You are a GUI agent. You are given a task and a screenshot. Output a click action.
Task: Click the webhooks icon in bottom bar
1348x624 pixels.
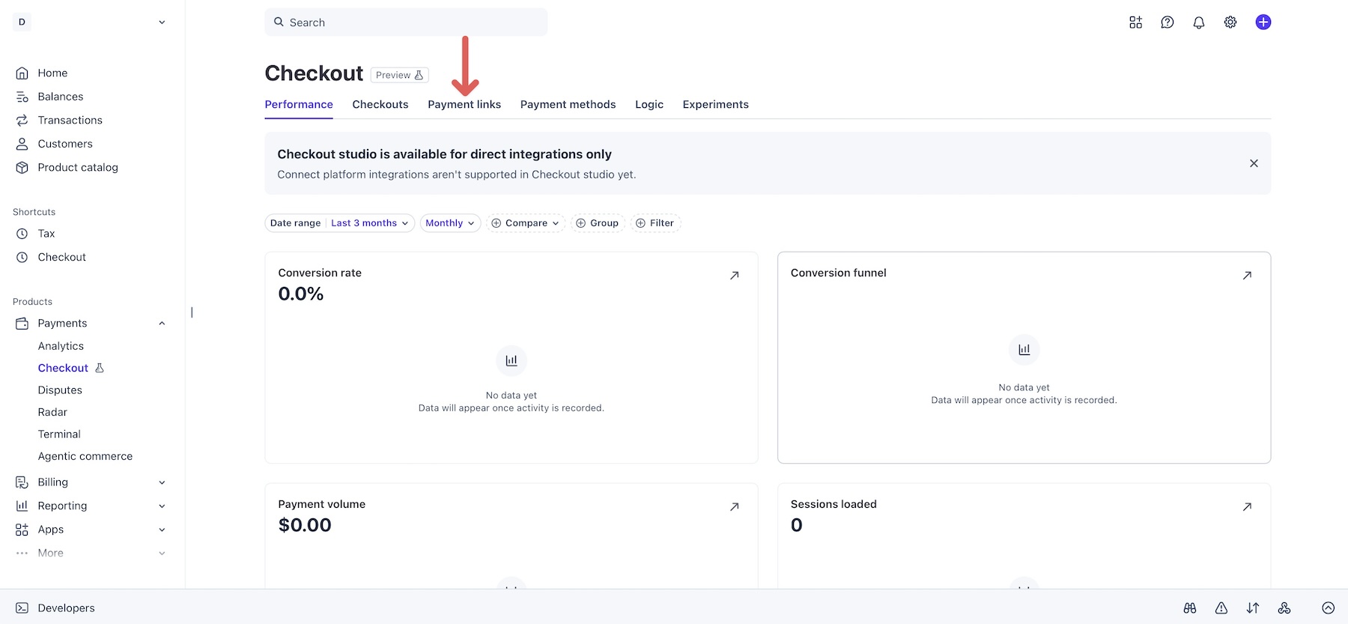(x=1284, y=608)
